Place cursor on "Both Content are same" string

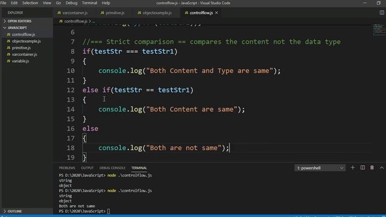point(191,109)
